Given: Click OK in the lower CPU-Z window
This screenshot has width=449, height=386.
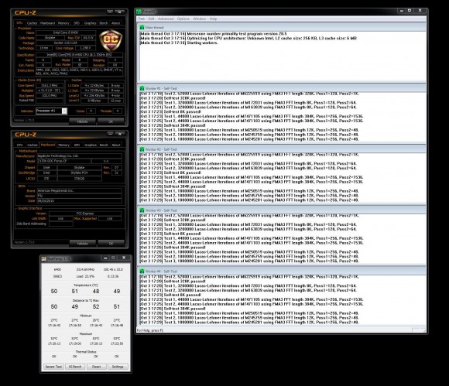Looking at the screenshot, I should 111,244.
